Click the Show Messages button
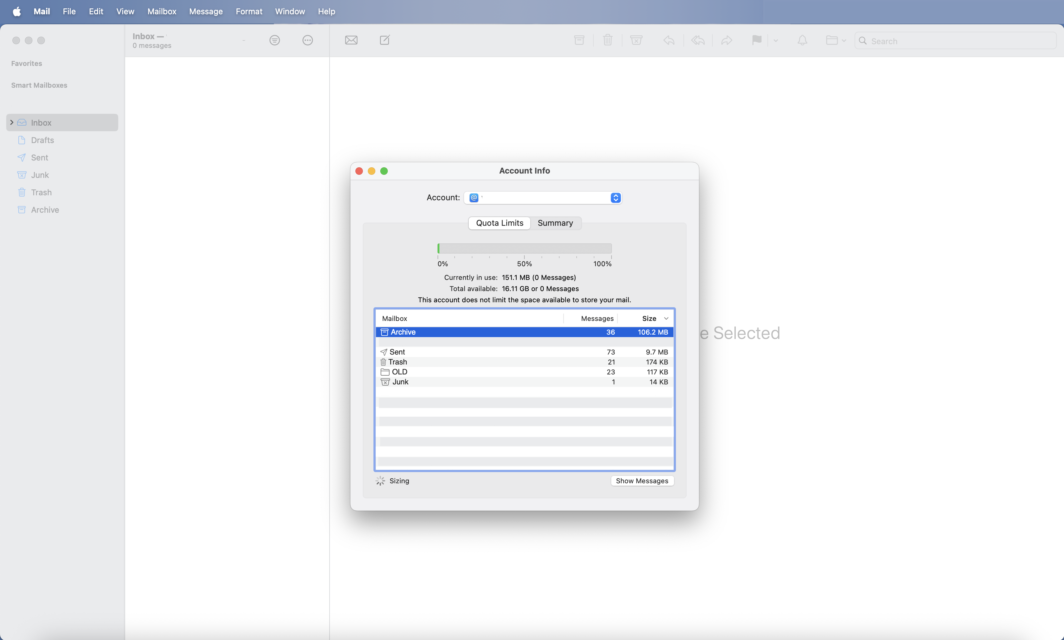1064x640 pixels. coord(642,481)
